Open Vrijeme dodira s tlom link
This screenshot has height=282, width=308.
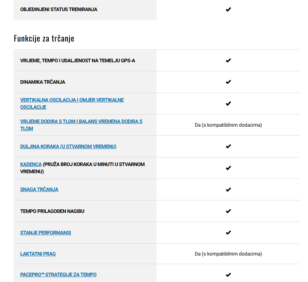pyautogui.click(x=81, y=125)
